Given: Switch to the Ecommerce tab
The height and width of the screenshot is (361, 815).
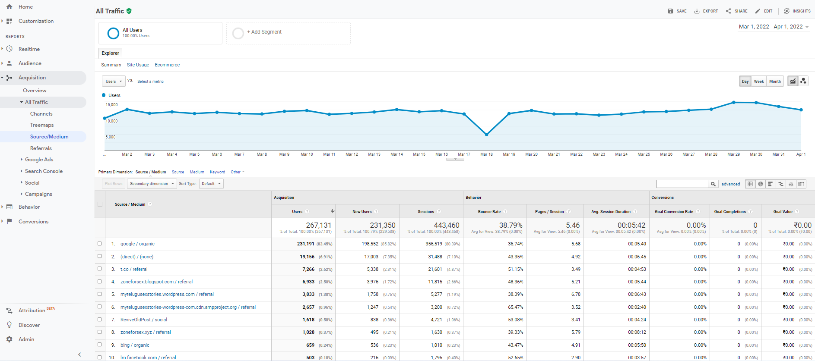Looking at the screenshot, I should 167,65.
